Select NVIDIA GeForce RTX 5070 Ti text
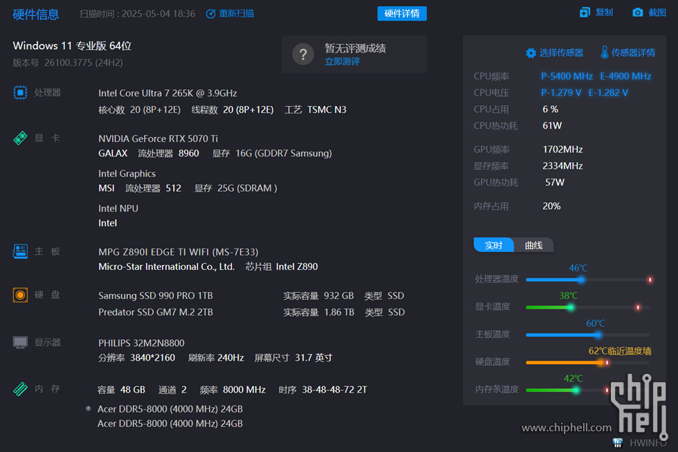This screenshot has height=452, width=678. pos(158,138)
